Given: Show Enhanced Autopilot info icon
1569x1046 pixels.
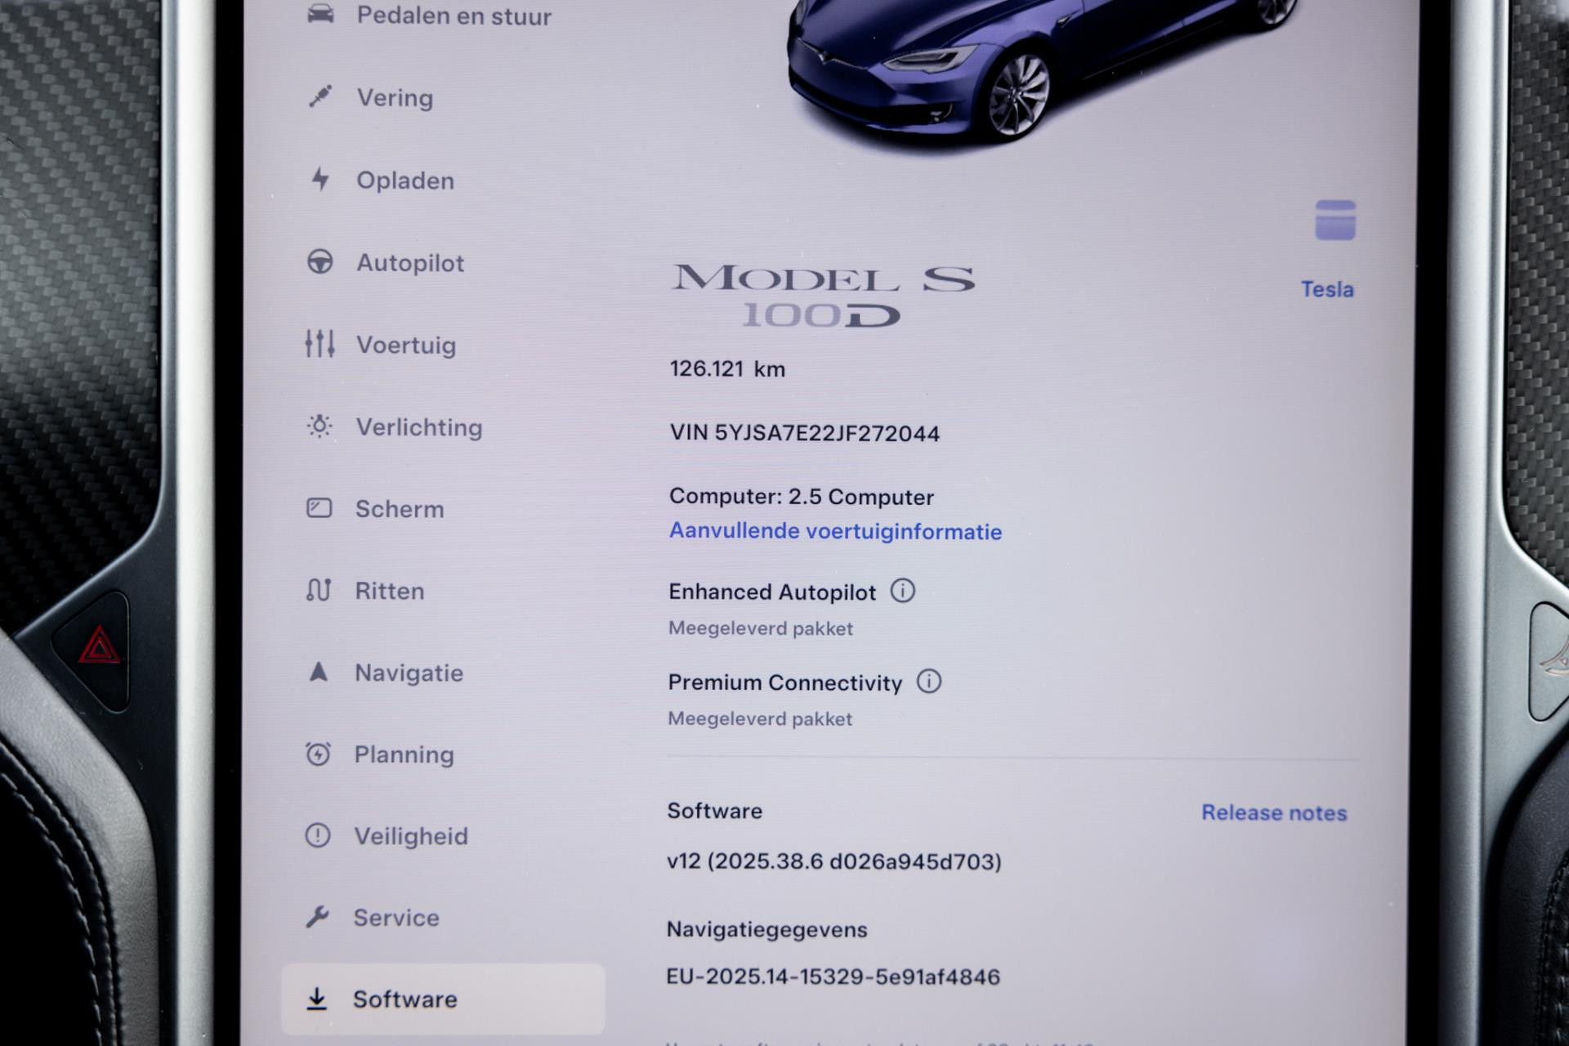Looking at the screenshot, I should (903, 590).
